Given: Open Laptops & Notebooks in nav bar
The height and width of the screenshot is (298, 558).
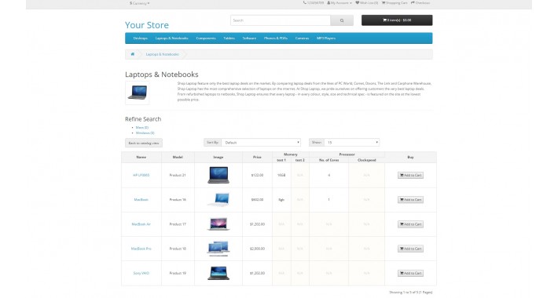Looking at the screenshot, I should 171,38.
